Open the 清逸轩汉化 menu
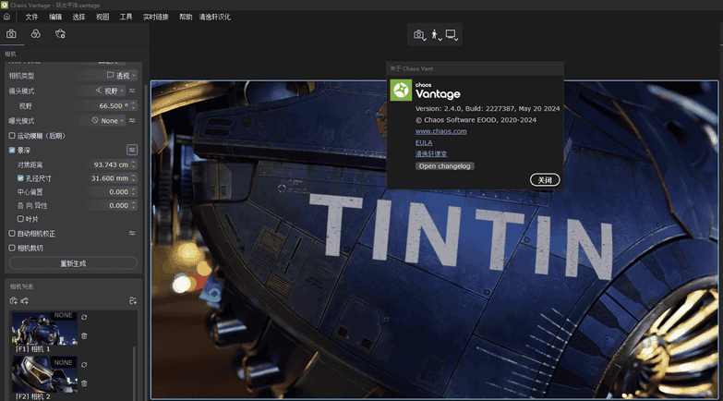This screenshot has width=723, height=401. click(x=215, y=17)
